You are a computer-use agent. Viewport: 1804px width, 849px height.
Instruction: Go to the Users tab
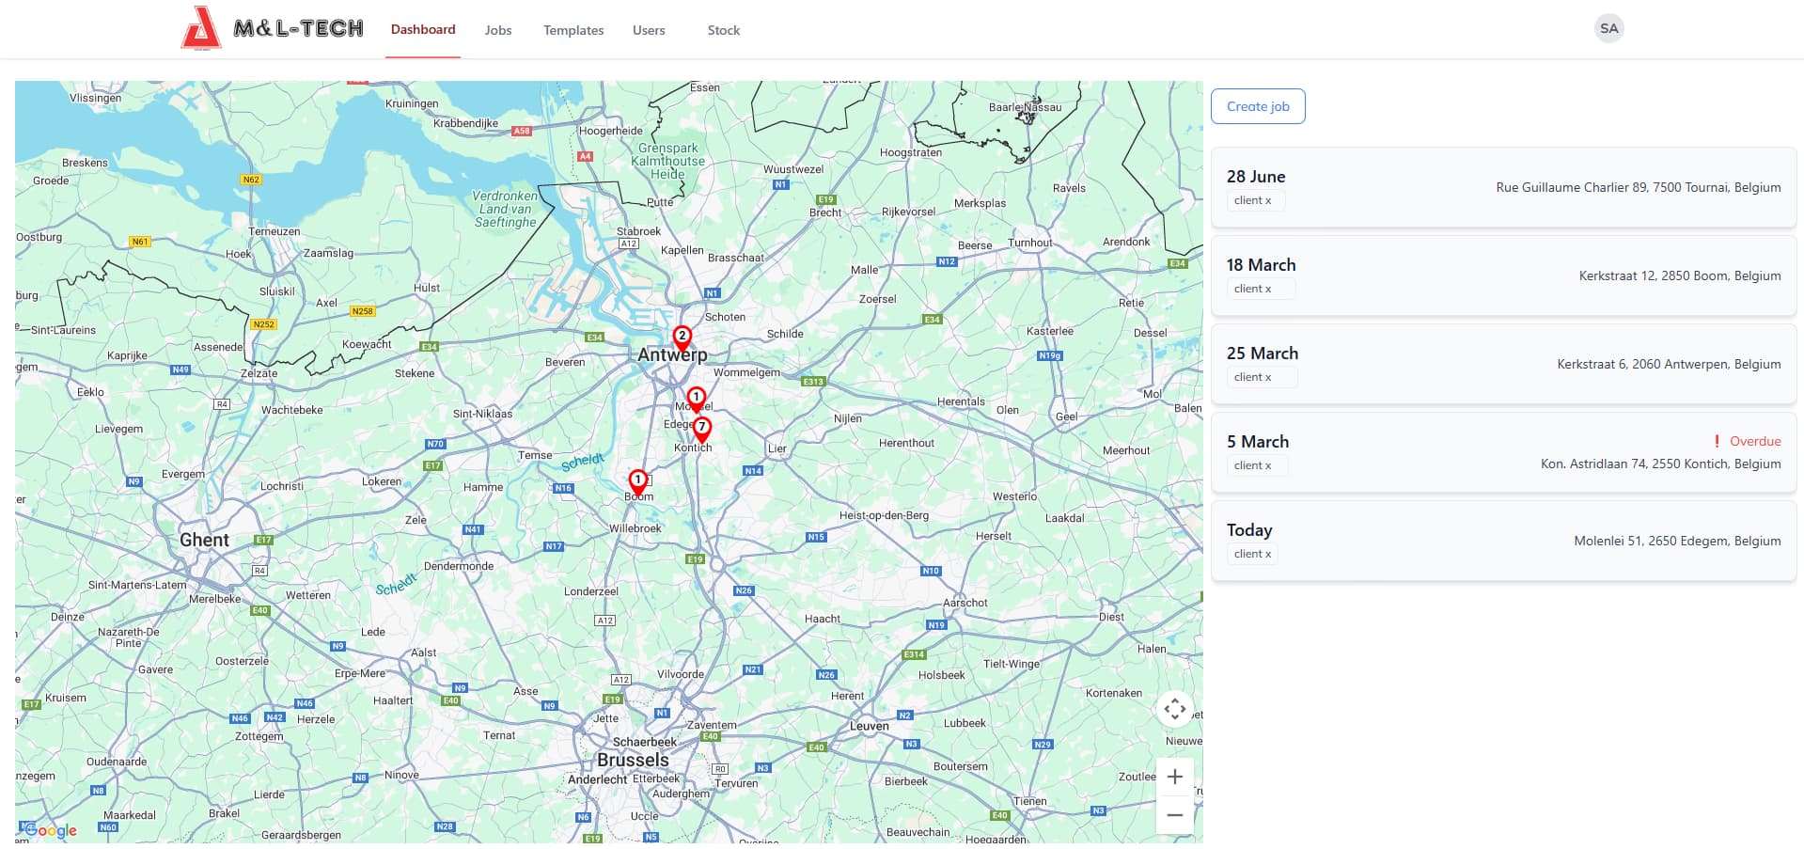pos(649,30)
